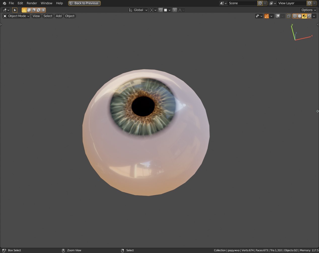The width and height of the screenshot is (319, 253).
Task: Click the View Layer name field
Action: click(292, 3)
